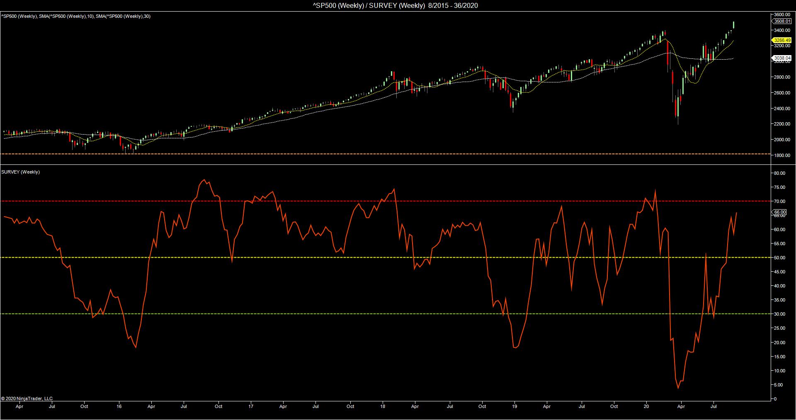This screenshot has height=420, width=796.
Task: Click the 50.00 survey axis label
Action: coord(779,258)
